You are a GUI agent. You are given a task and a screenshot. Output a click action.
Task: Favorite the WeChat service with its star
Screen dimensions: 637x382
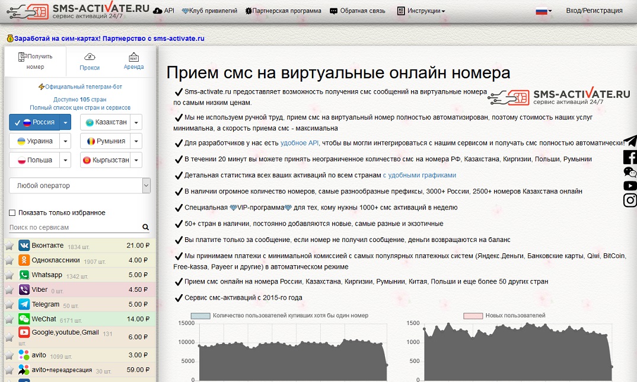point(9,319)
